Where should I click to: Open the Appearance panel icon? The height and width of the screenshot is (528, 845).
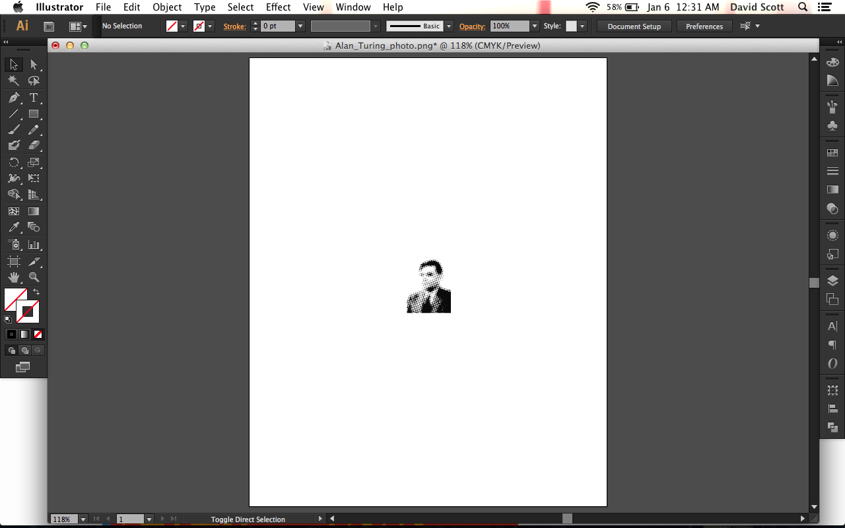tap(832, 236)
